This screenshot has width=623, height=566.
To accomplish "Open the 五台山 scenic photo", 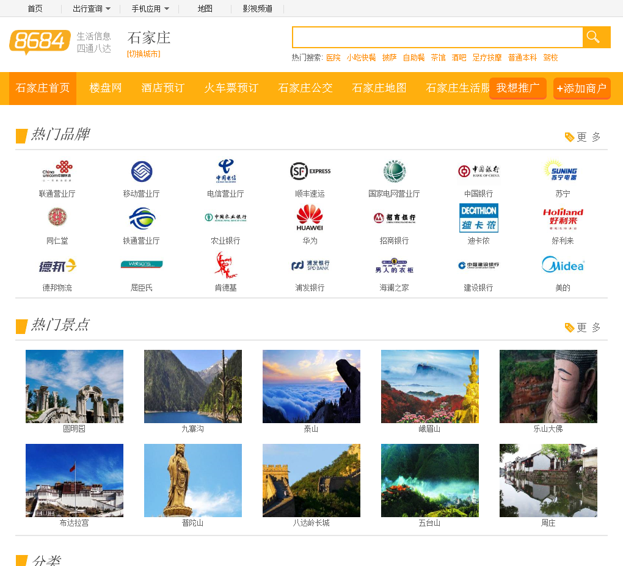I will pos(429,481).
